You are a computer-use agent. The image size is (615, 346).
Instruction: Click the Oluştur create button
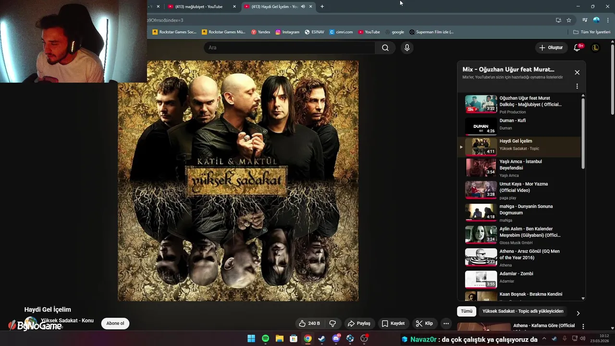coord(551,48)
